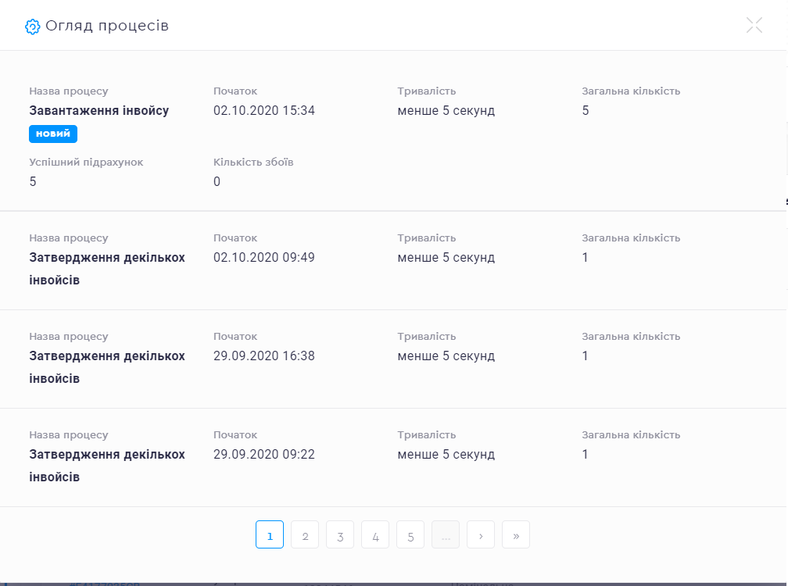Jump to the last page double arrow
This screenshot has height=586, width=788.
click(x=516, y=535)
